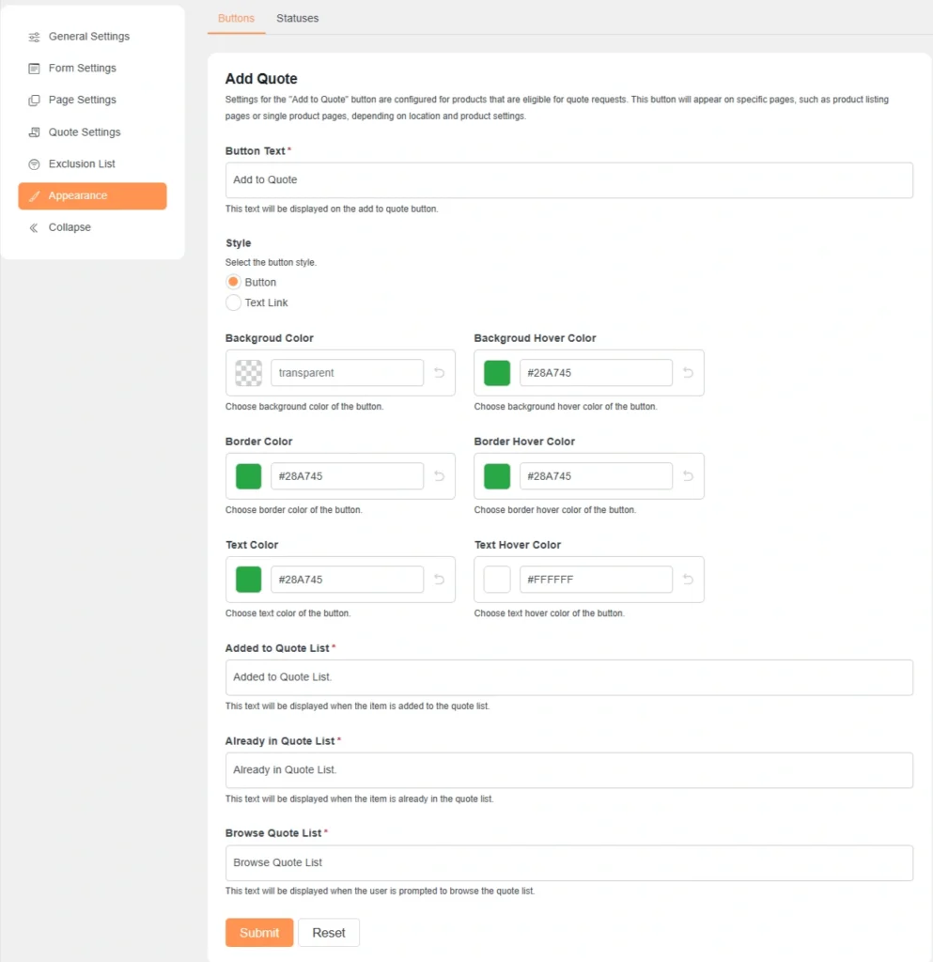The height and width of the screenshot is (962, 933).
Task: Collapse the settings sidebar
Action: tap(70, 226)
